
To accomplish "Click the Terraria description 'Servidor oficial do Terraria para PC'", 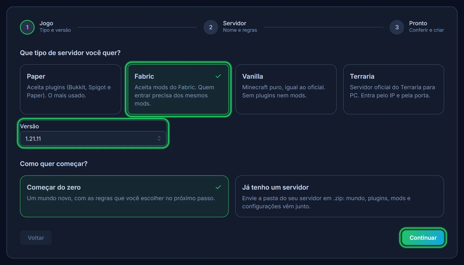I will (x=392, y=91).
